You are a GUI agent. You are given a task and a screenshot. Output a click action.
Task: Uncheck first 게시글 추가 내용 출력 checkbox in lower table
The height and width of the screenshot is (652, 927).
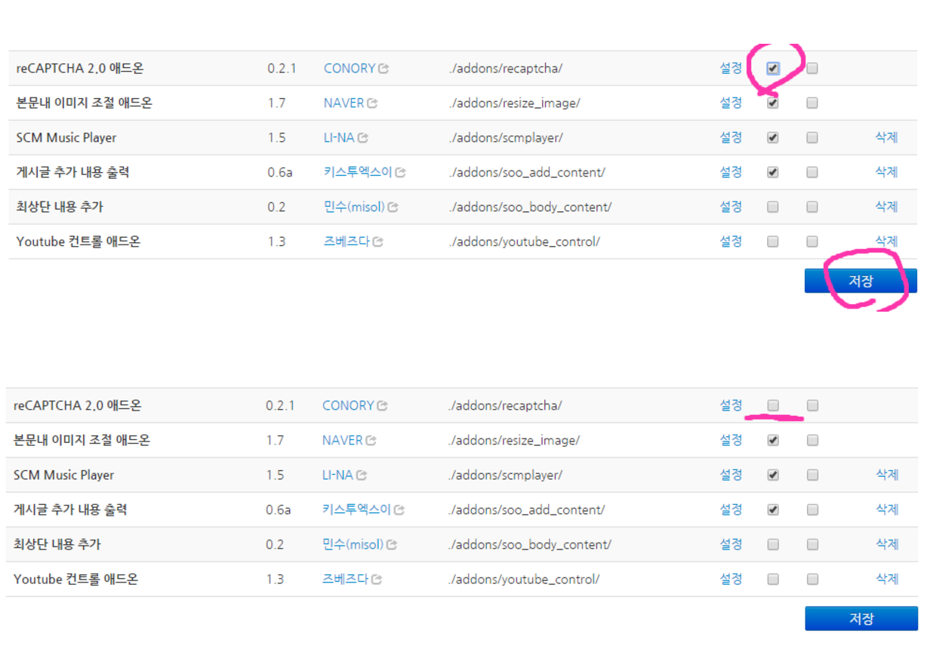772,510
